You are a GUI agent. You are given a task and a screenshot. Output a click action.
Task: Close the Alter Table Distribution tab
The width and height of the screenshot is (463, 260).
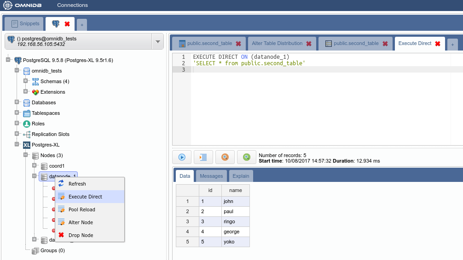[309, 44]
